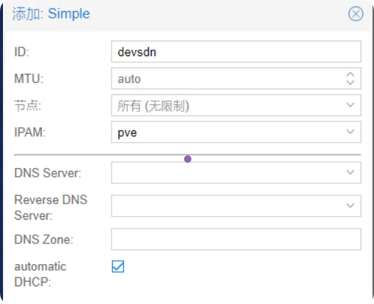This screenshot has height=304, width=374.
Task: Expand the DNS Server dropdown chevron
Action: coord(350,172)
